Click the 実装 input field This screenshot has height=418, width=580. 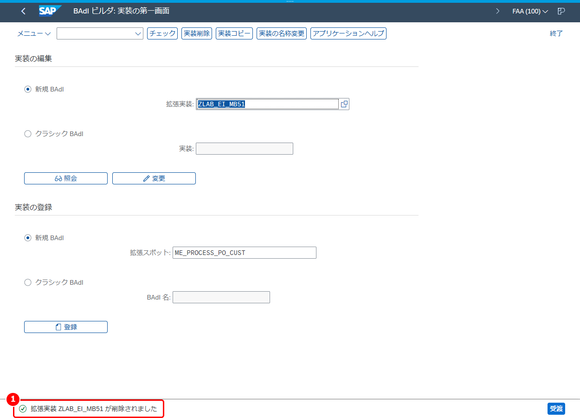click(245, 149)
